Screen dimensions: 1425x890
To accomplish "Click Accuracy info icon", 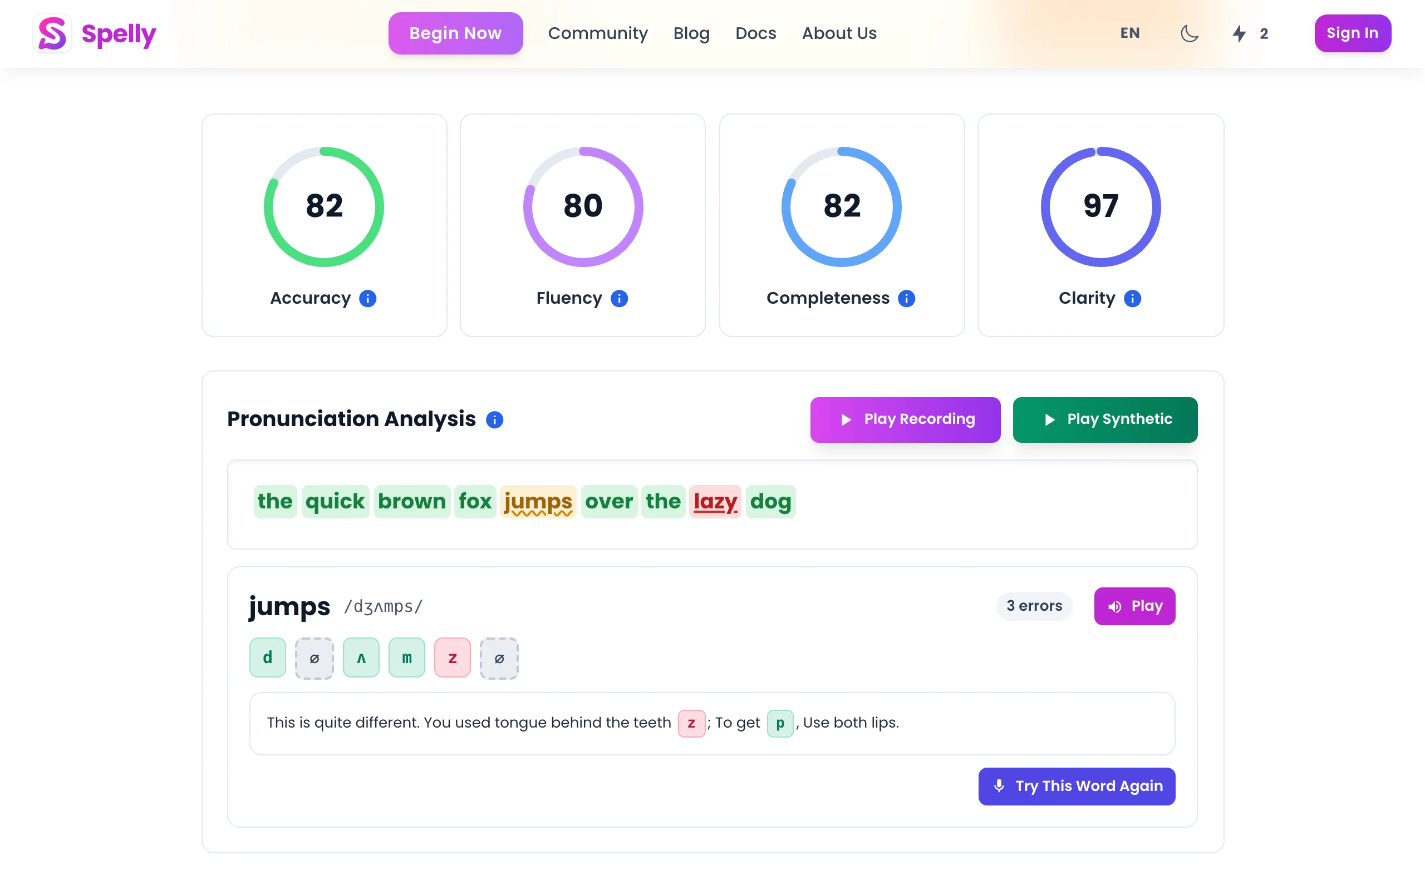I will (x=367, y=299).
